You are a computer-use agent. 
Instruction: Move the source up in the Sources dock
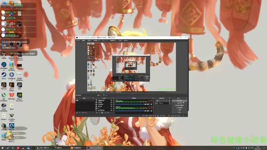pos(105,113)
